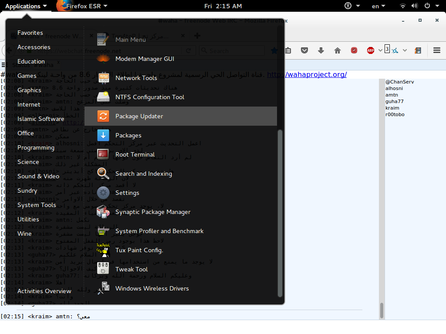This screenshot has height=334, width=446.
Task: Expand the Applications menu dropdown
Action: 26,6
